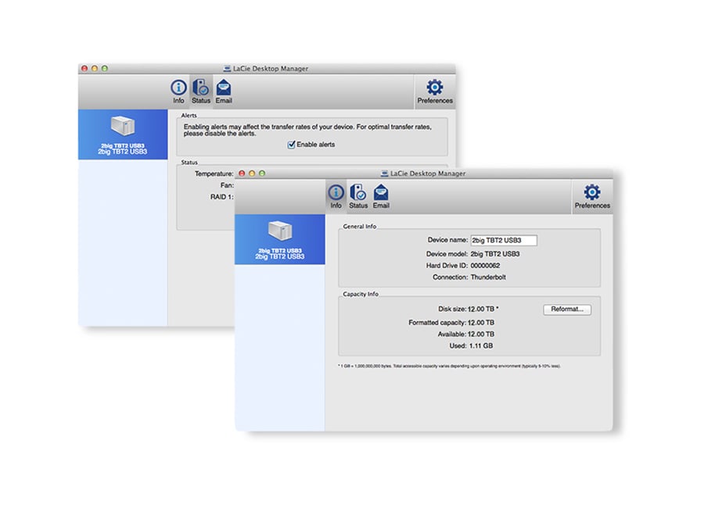Minimize the back LaCie Desktop Manager window
704x508 pixels.
95,69
